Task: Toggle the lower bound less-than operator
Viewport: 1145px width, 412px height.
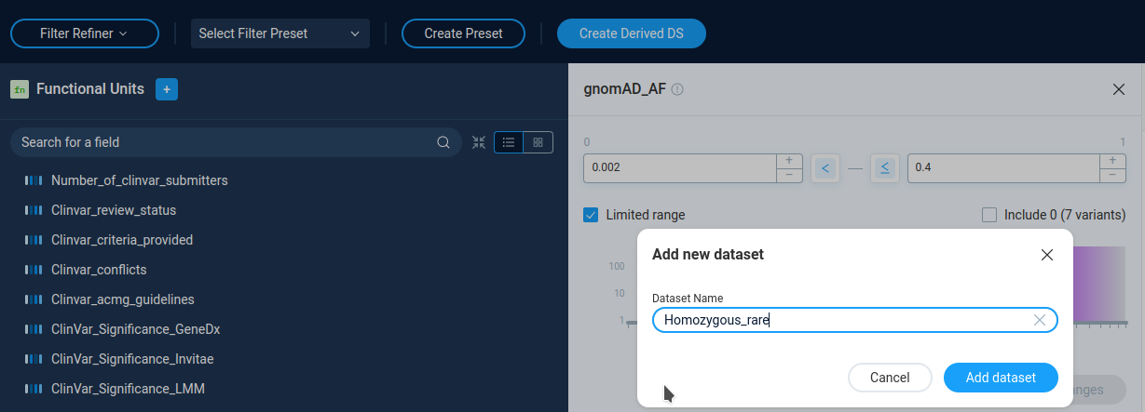Action: (x=825, y=167)
